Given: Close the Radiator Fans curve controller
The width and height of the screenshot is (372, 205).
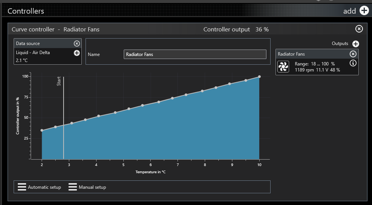Looking at the screenshot, I should [359, 29].
